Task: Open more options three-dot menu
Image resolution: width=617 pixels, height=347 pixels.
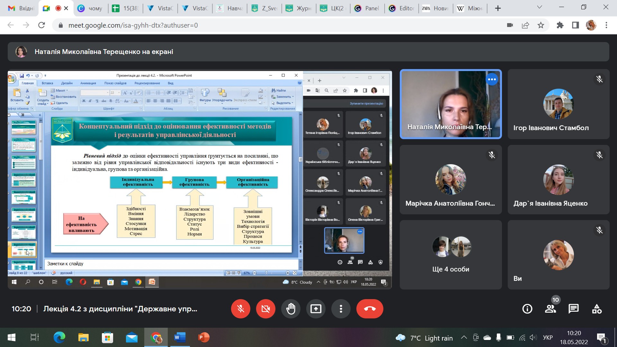Action: [341, 309]
